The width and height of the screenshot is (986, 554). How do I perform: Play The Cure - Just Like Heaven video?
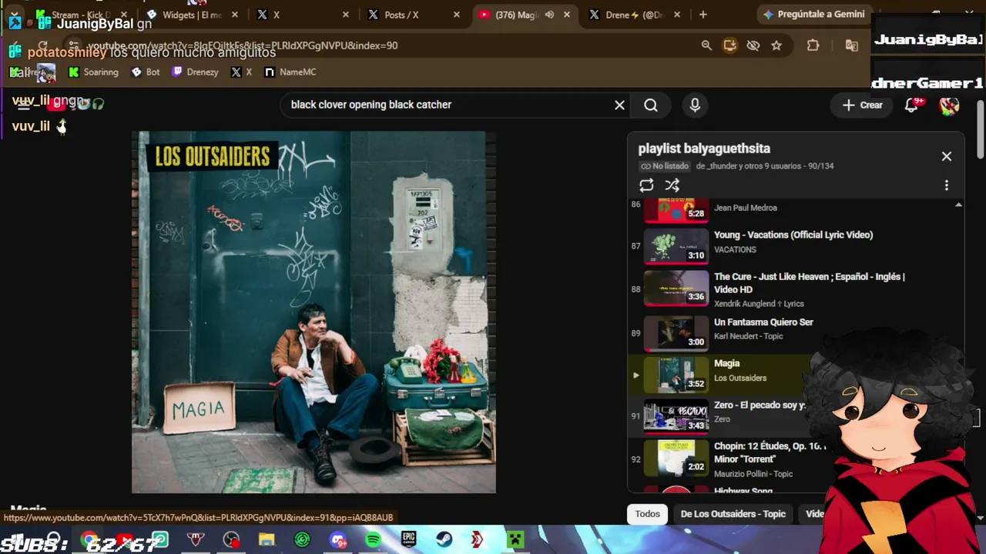pos(809,283)
